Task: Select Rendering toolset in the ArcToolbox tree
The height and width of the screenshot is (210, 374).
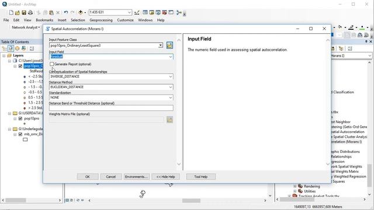Action: [311, 186]
